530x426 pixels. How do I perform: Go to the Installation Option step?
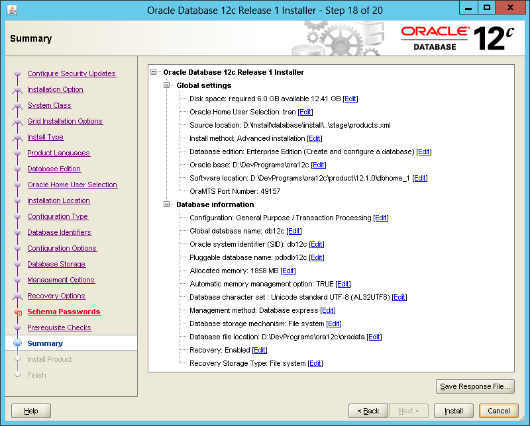[x=56, y=89]
